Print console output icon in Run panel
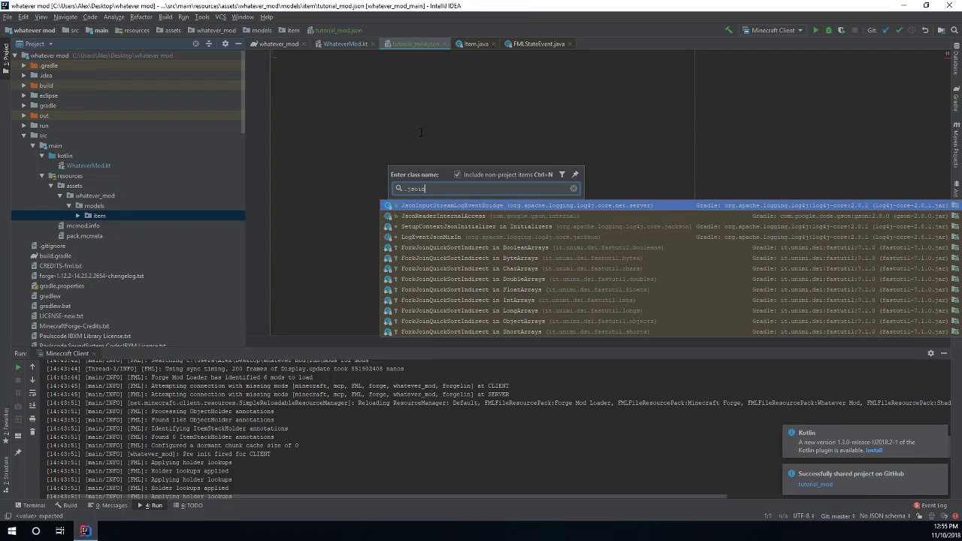The width and height of the screenshot is (962, 541). [32, 419]
